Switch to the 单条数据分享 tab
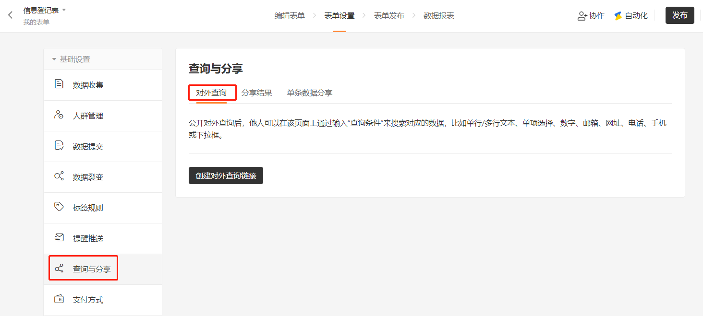This screenshot has width=703, height=316. (310, 93)
